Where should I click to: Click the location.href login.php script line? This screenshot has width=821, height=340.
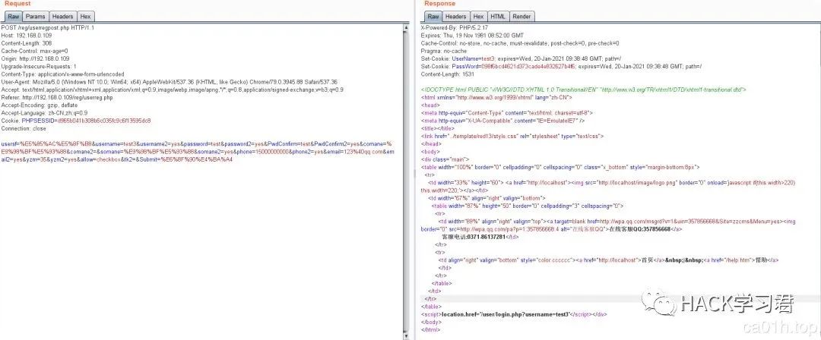[514, 315]
